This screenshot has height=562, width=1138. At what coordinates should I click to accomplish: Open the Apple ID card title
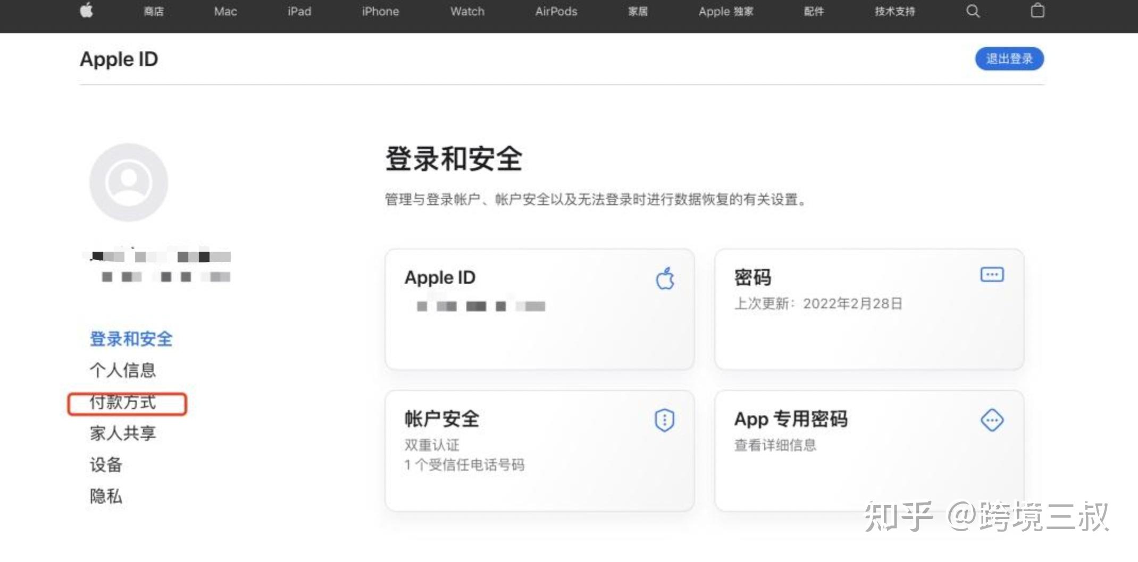pos(440,278)
